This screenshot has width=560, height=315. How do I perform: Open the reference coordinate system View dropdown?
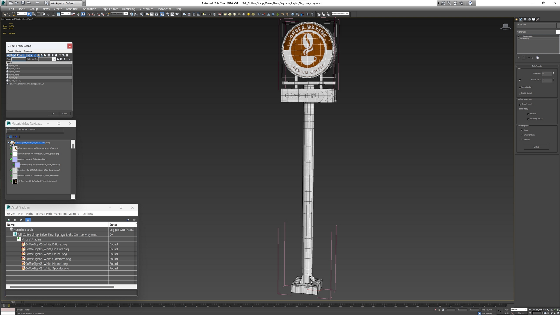point(65,14)
